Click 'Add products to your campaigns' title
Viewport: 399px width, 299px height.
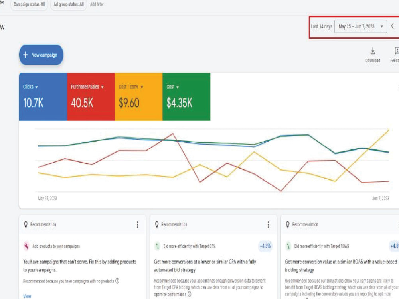coord(56,246)
